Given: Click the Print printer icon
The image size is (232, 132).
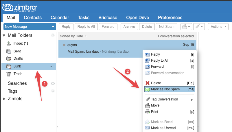Looking at the screenshot, I should click(x=147, y=112).
